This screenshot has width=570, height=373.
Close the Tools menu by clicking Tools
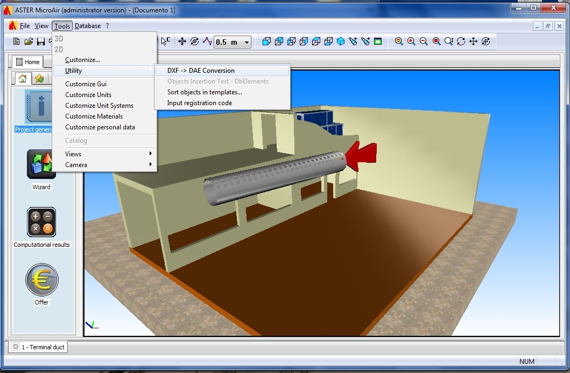62,26
